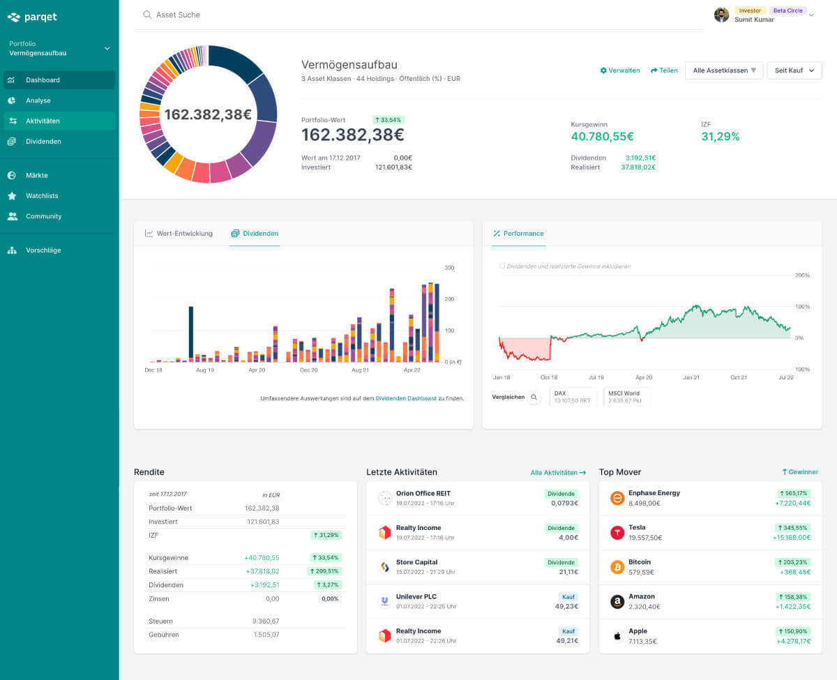Click the Tesla logo icon
Image resolution: width=837 pixels, height=680 pixels.
point(617,533)
